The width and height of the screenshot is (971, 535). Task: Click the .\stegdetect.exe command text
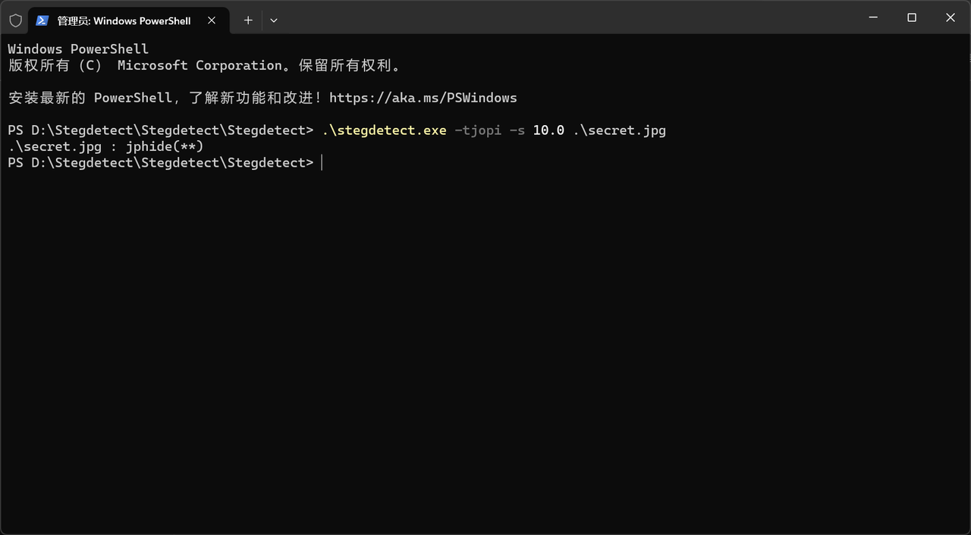384,130
